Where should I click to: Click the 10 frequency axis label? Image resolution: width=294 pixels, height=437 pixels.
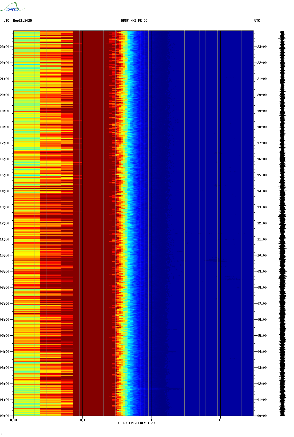(220, 420)
